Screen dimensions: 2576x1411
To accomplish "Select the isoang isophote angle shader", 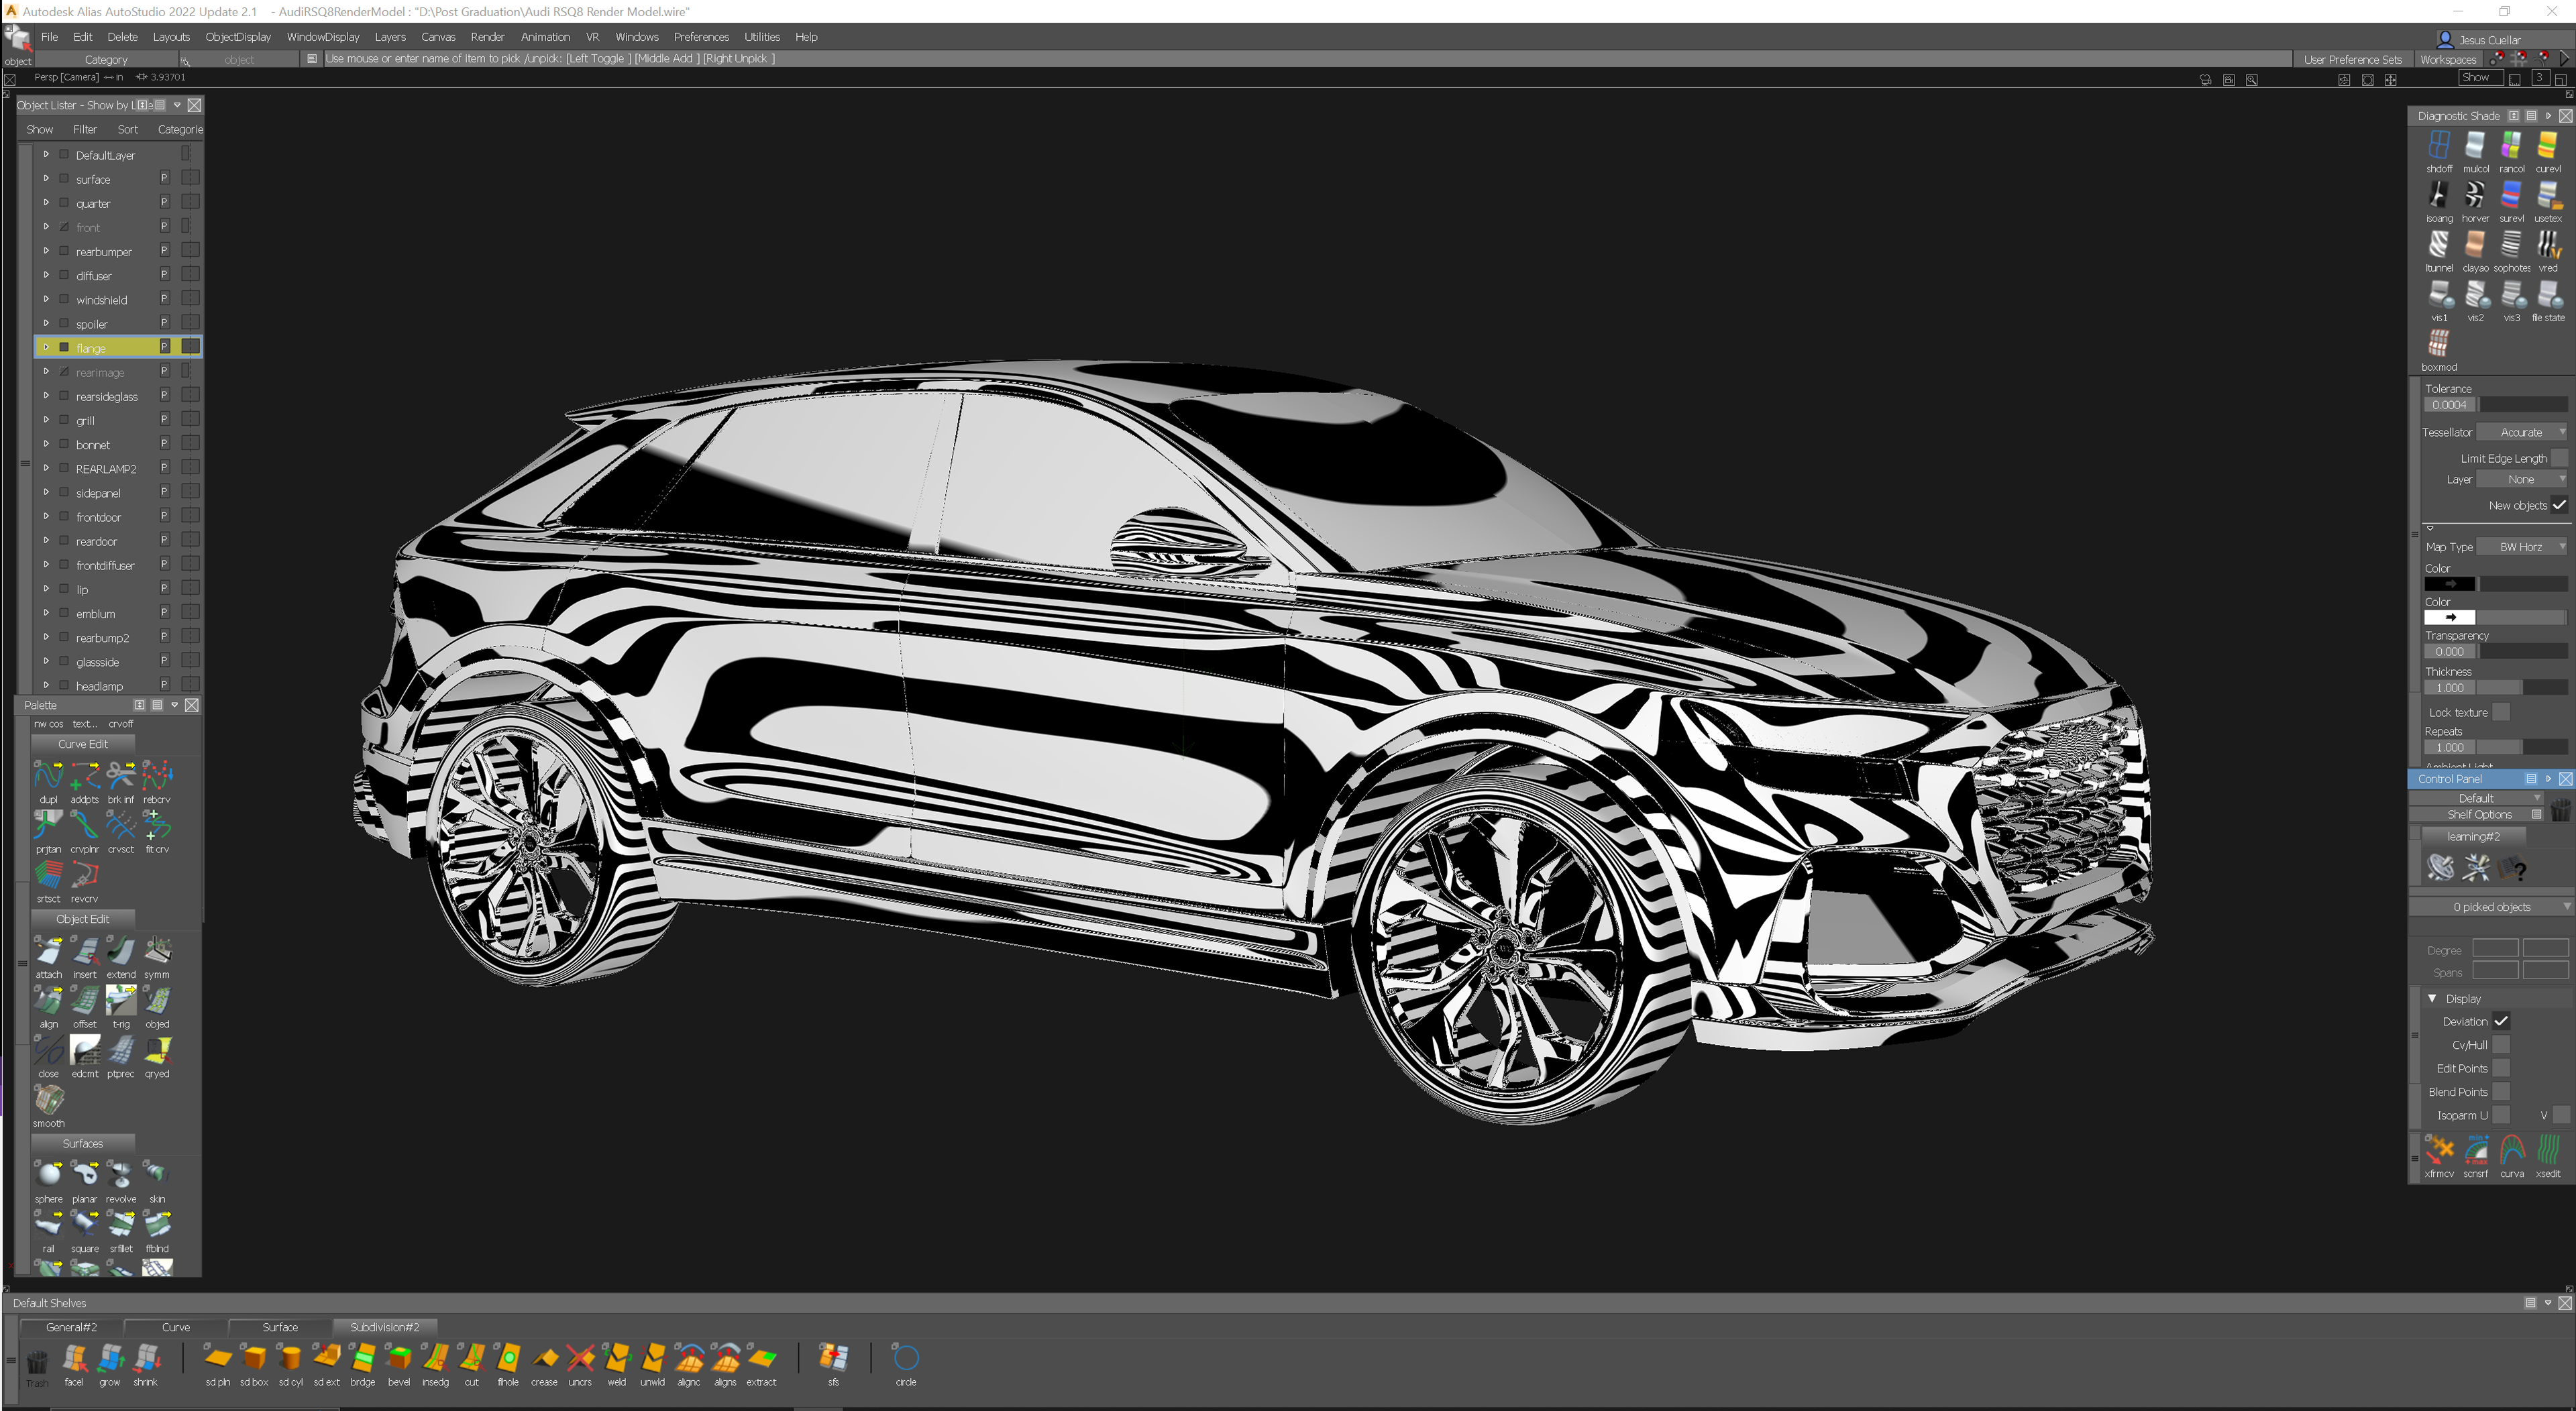I will click(2438, 196).
